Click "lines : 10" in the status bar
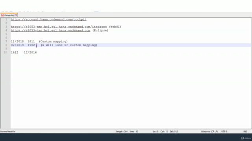 tap(134, 132)
